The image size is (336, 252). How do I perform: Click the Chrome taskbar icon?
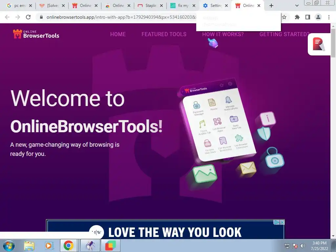click(68, 246)
